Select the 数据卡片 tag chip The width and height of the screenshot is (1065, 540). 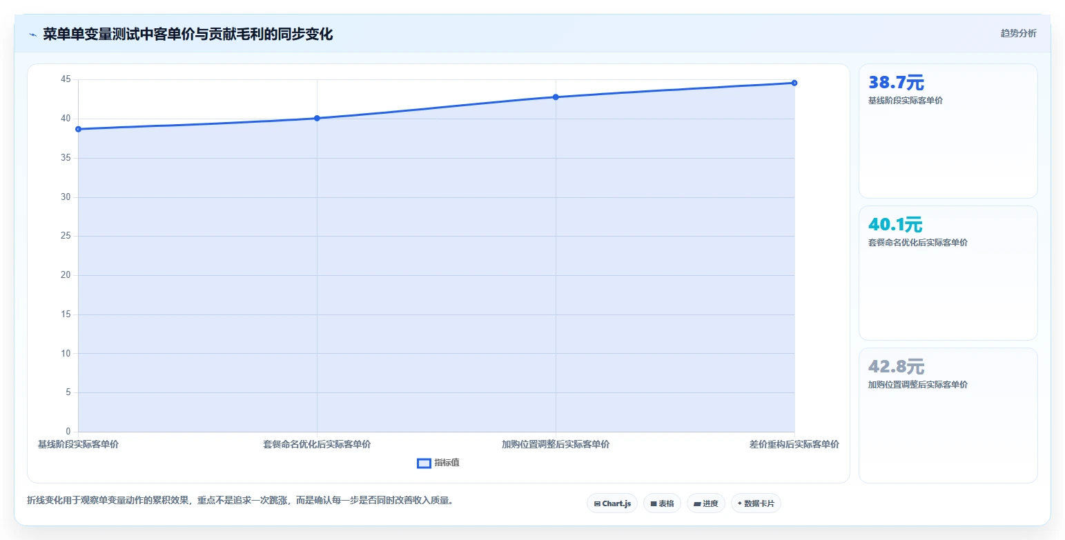[756, 503]
